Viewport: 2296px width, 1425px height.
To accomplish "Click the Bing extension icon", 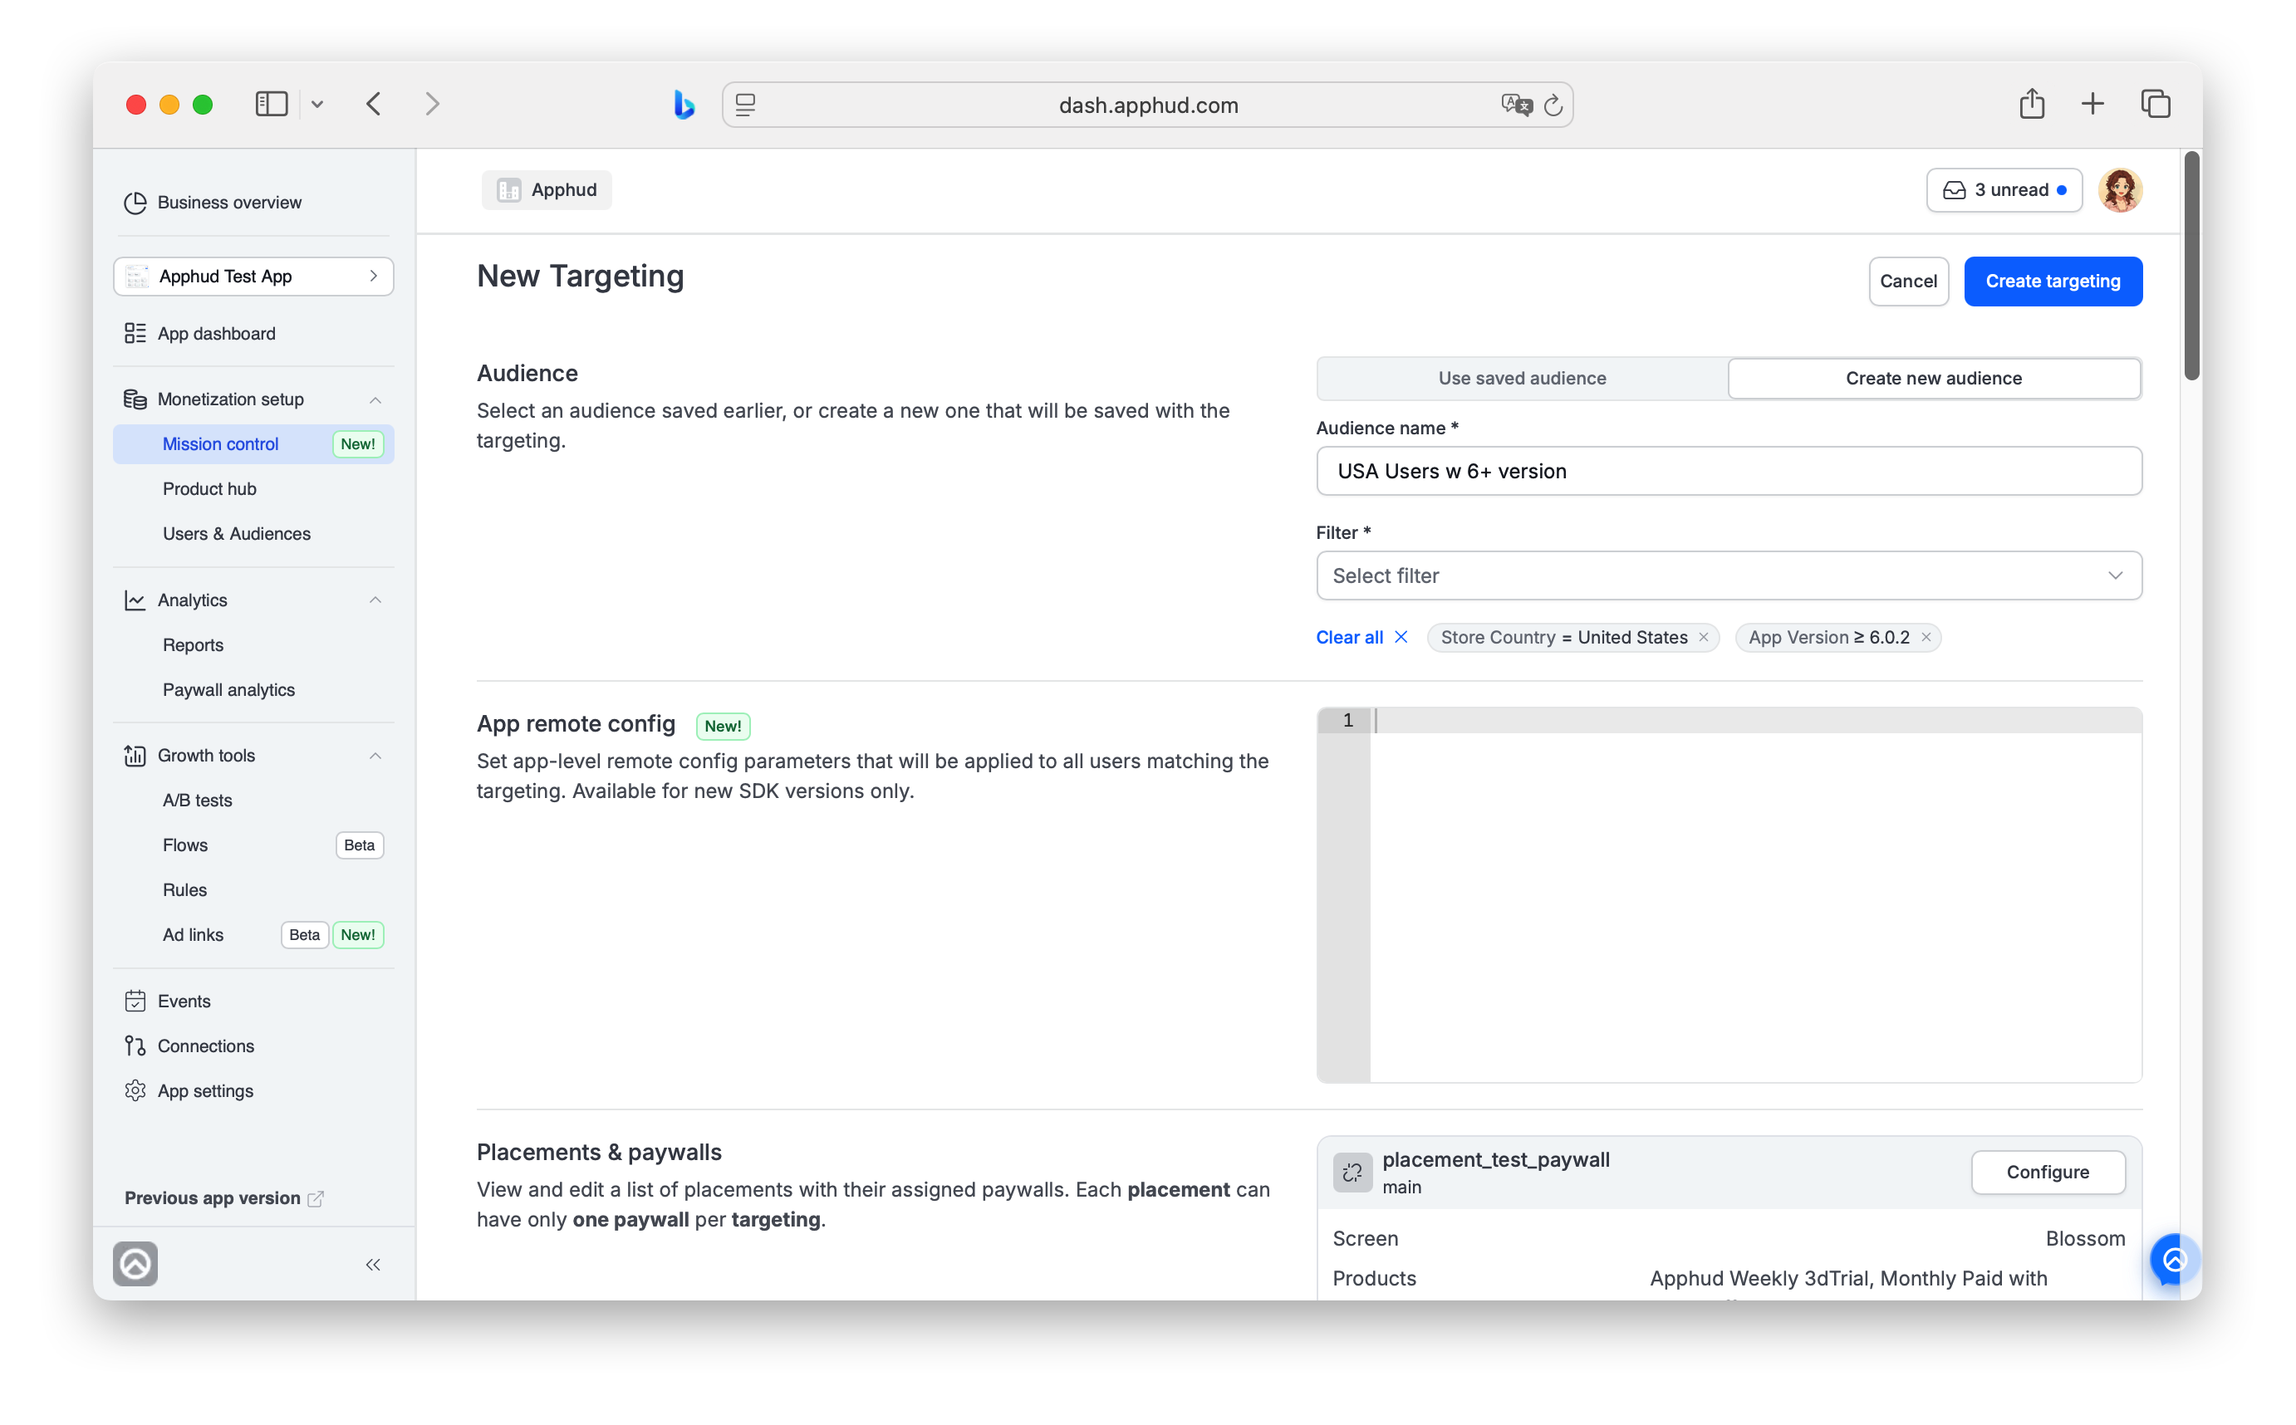I will [x=684, y=105].
